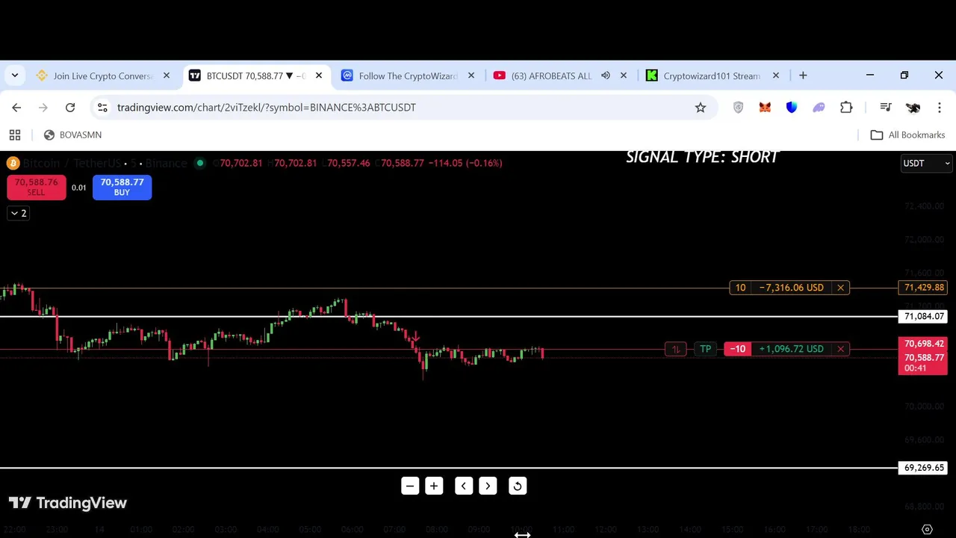Click the -10 position quantity label

pyautogui.click(x=738, y=349)
